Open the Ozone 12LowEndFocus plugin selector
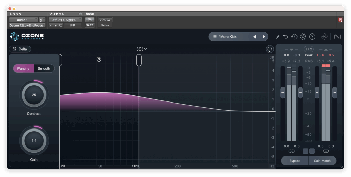Screen dimensions: 351x177 [27, 25]
